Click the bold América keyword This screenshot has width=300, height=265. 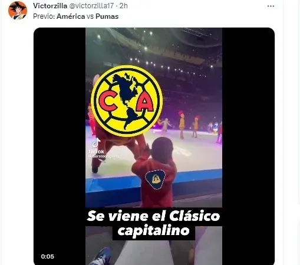[71, 16]
